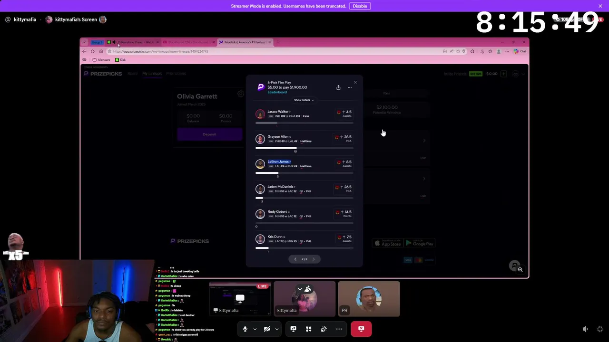Open the browser tab search dropdown
Screen dimensions: 609x342
(84, 42)
